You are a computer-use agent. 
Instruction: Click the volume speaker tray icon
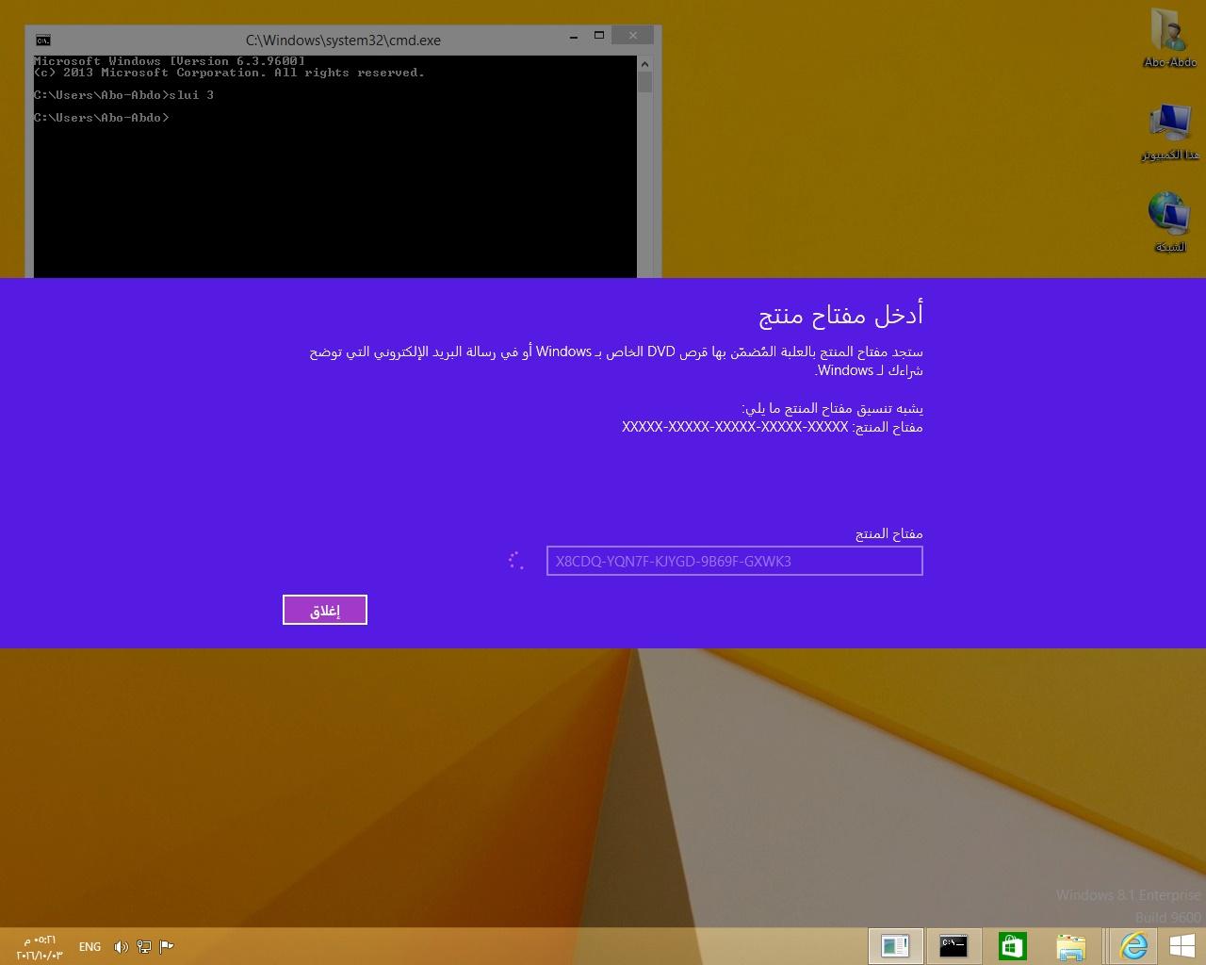[121, 947]
